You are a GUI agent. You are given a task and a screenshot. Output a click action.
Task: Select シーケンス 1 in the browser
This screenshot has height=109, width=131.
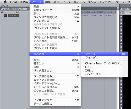[13, 15]
